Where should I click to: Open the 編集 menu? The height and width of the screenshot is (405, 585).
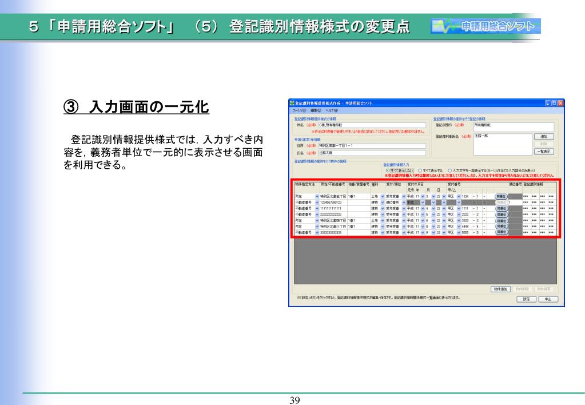point(316,110)
